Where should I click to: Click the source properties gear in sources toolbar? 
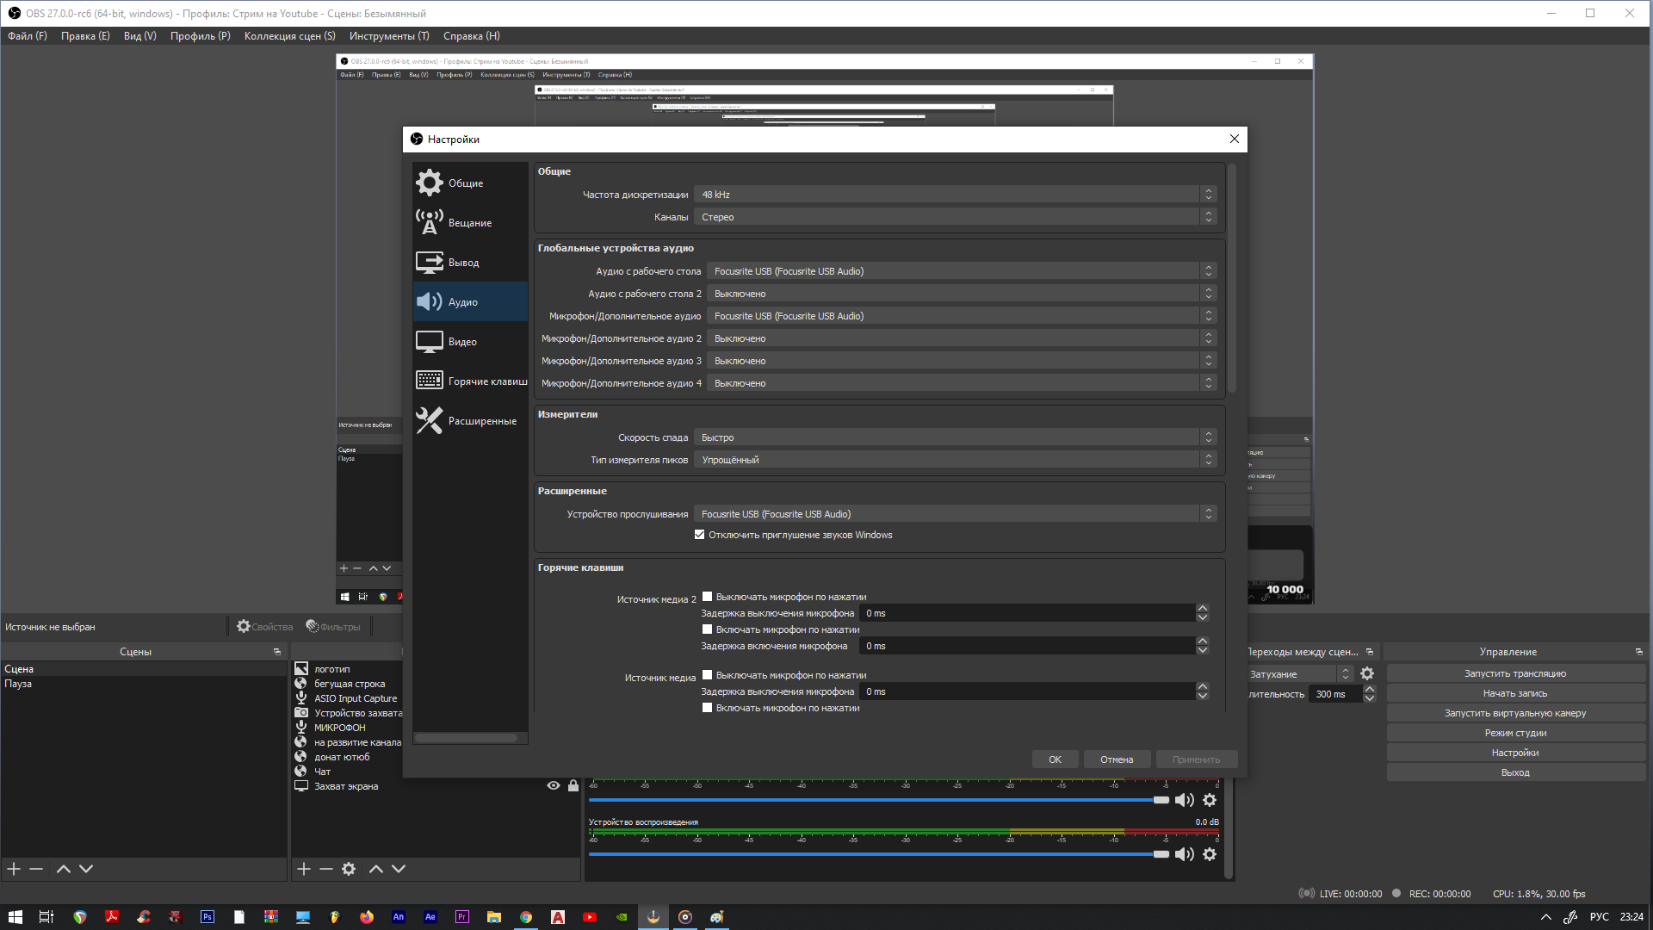(349, 869)
